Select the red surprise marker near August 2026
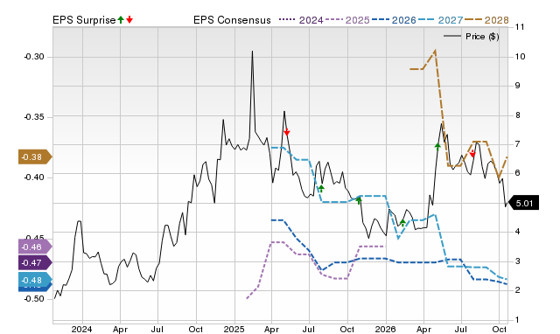This screenshot has width=560, height=334. point(472,154)
